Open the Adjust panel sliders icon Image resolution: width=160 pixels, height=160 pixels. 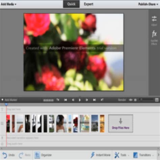click(154, 19)
